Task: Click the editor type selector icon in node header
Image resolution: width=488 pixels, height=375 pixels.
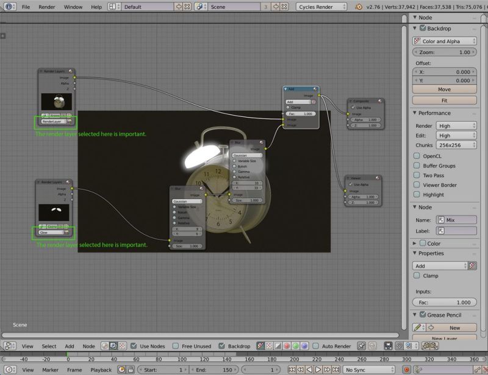Action: [8, 346]
